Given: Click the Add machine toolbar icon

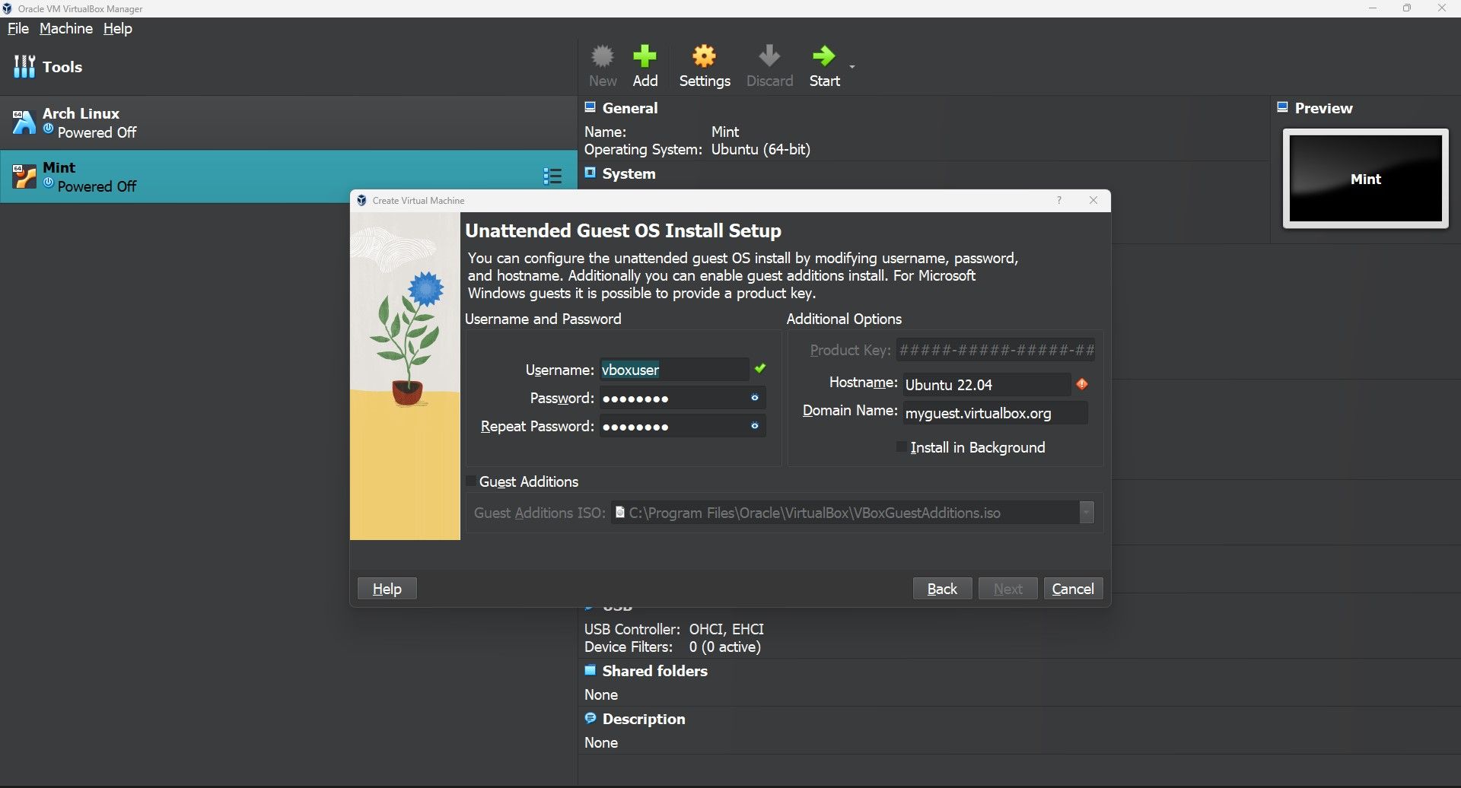Looking at the screenshot, I should tap(645, 65).
